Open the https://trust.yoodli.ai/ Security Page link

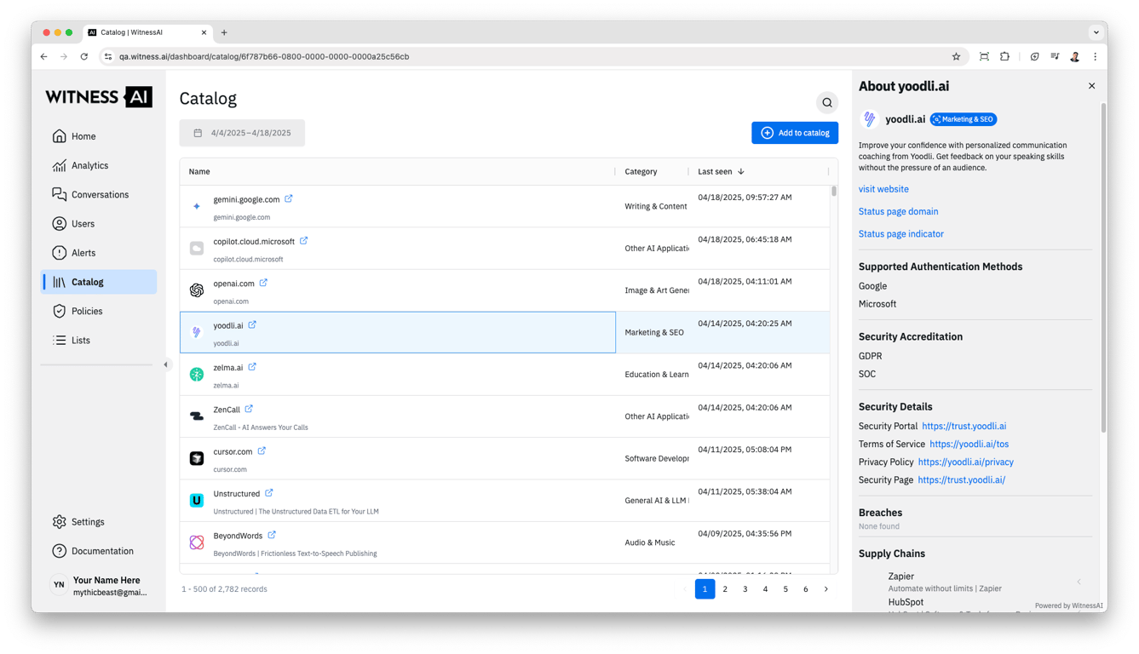[x=961, y=479]
